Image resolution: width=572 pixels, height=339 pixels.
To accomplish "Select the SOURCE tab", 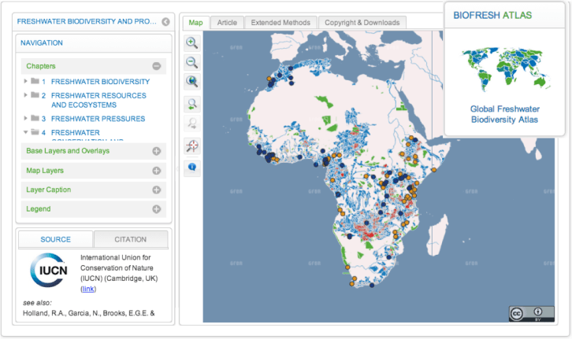I will (x=55, y=239).
